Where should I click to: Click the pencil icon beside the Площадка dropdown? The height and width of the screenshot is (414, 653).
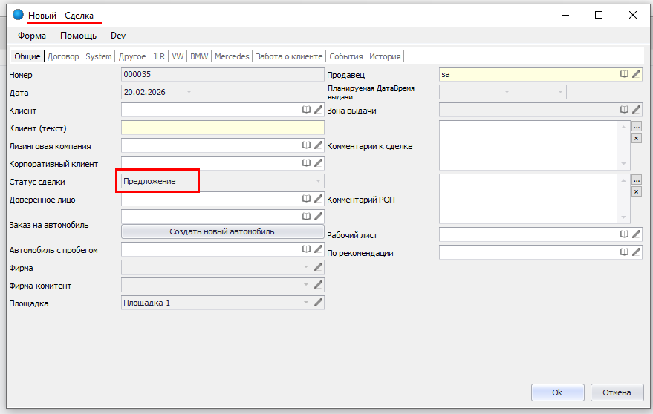click(x=319, y=303)
